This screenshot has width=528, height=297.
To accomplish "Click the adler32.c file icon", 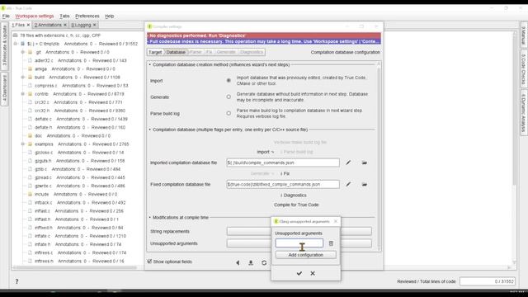I will pos(30,60).
